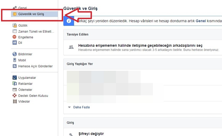Click the RSS feed icon beside Herkese Açık Gönderiler
This screenshot has height=136, width=222.
[15, 66]
